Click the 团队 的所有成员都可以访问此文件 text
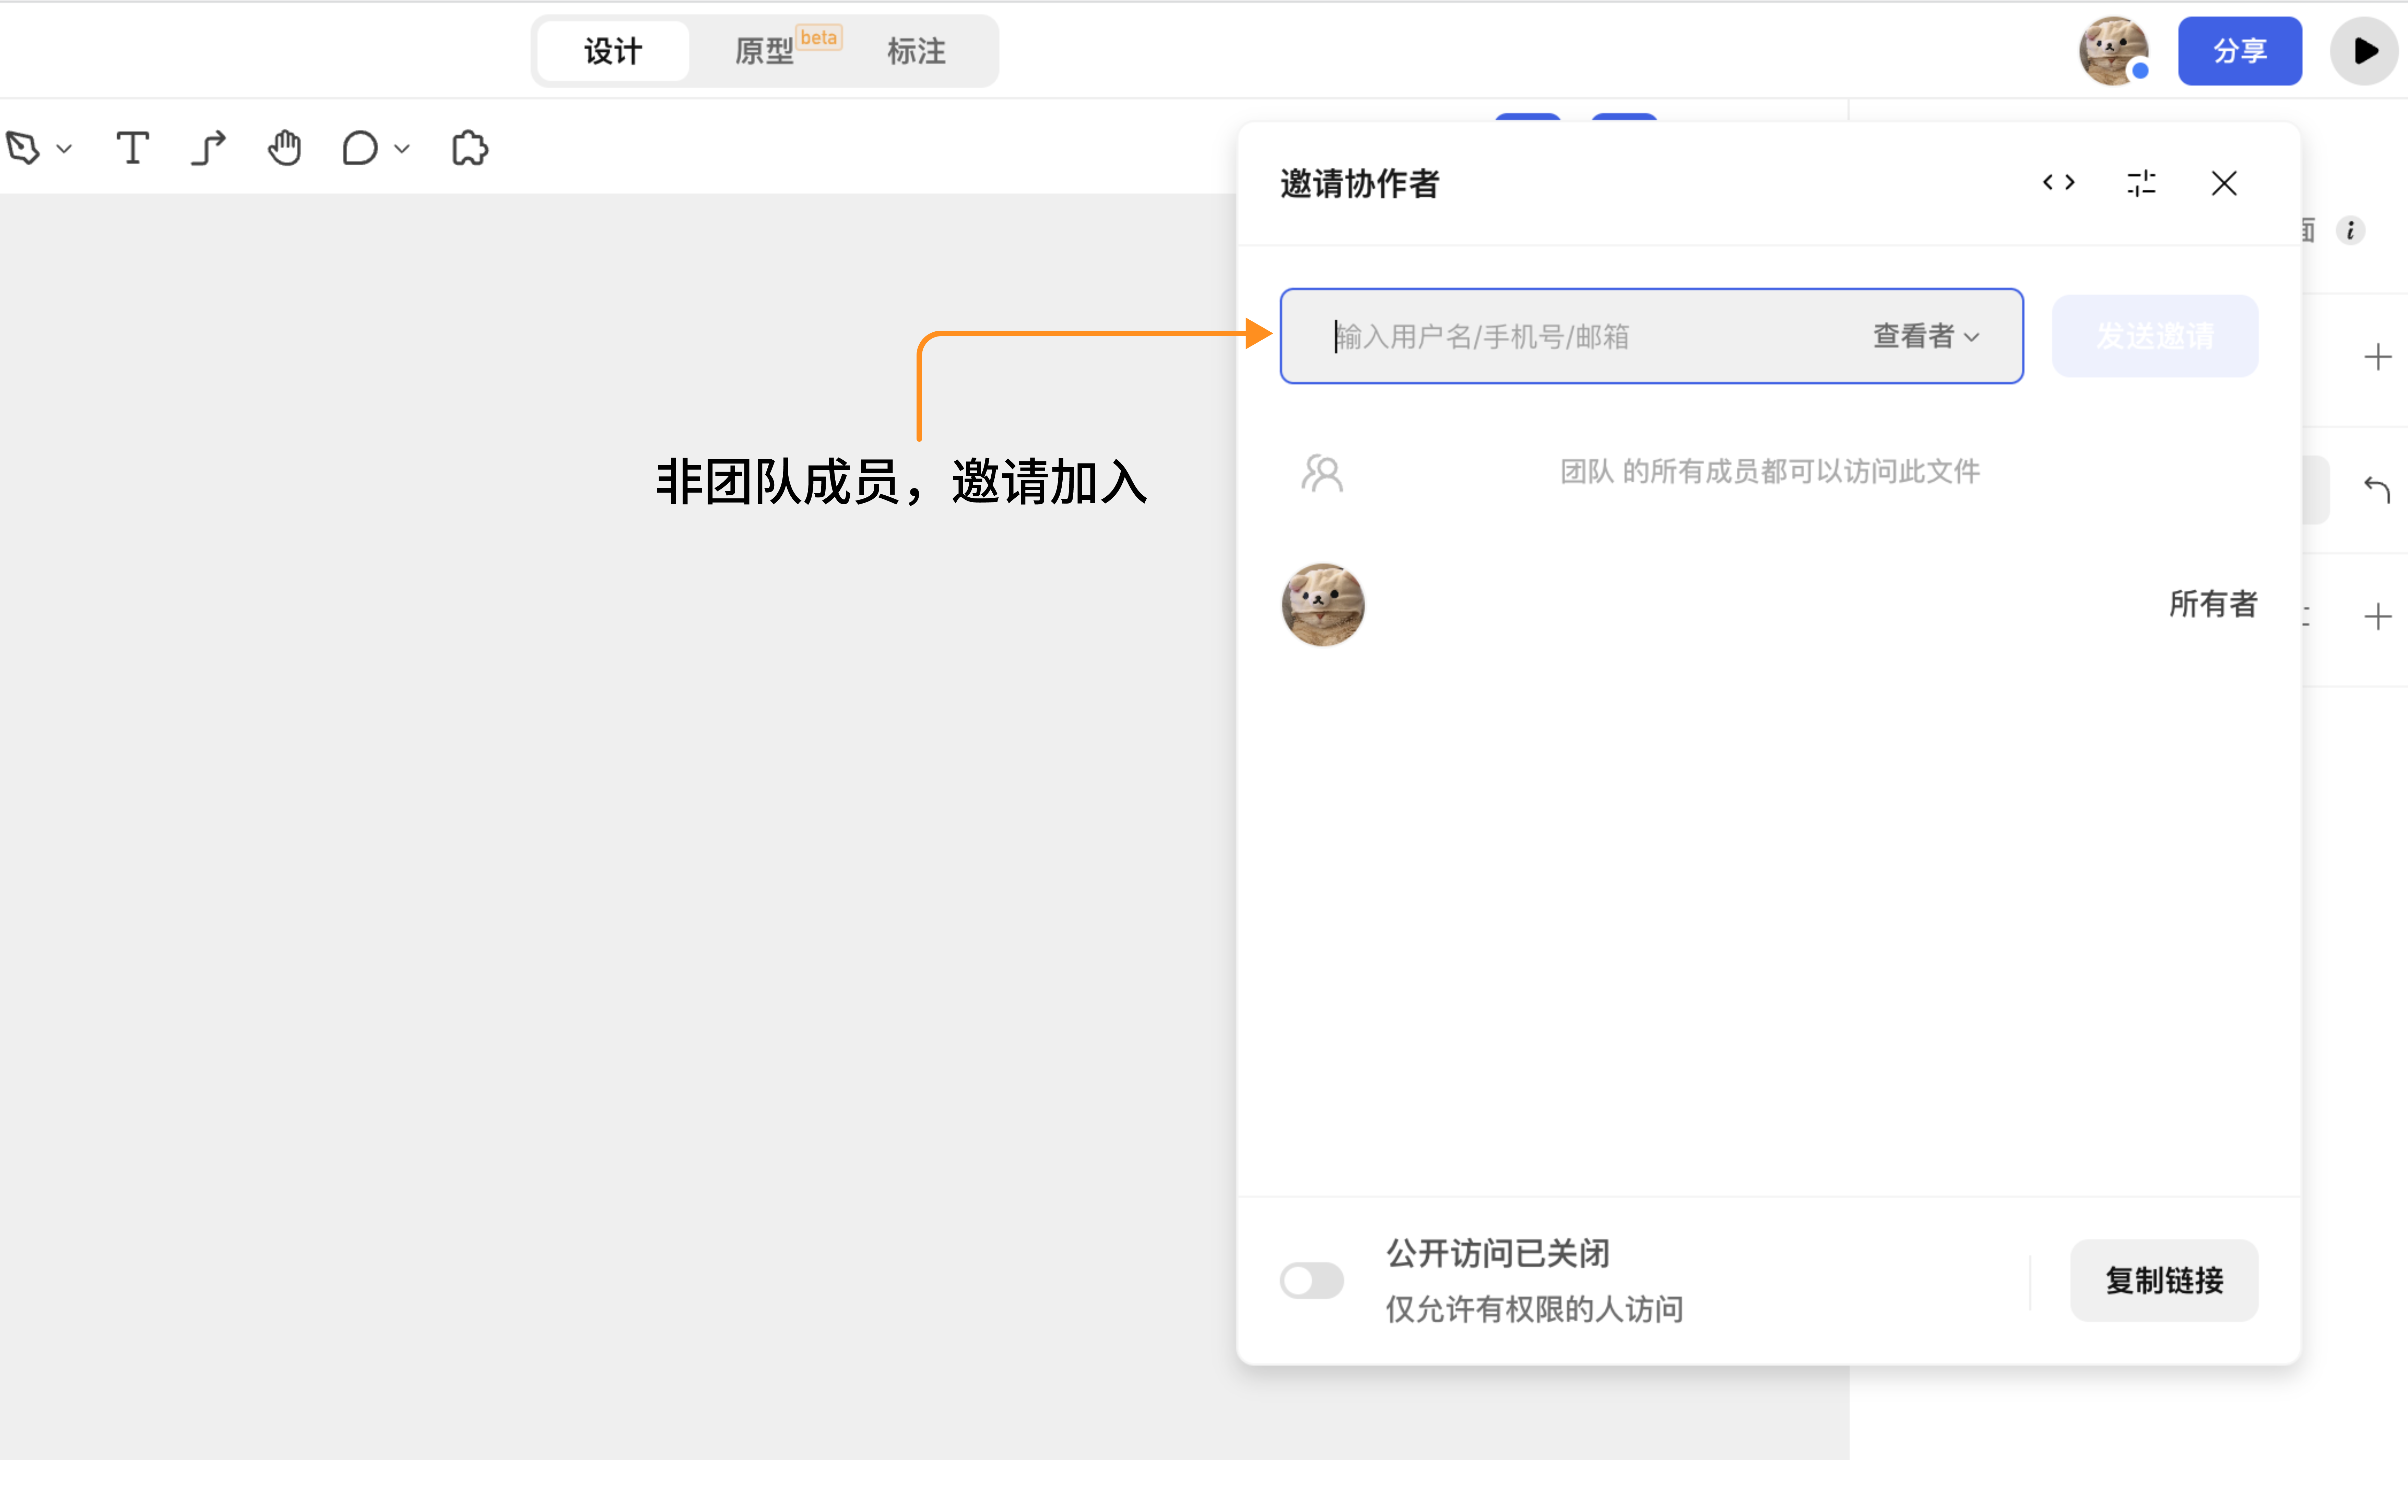The height and width of the screenshot is (1512, 2408). (x=1770, y=471)
